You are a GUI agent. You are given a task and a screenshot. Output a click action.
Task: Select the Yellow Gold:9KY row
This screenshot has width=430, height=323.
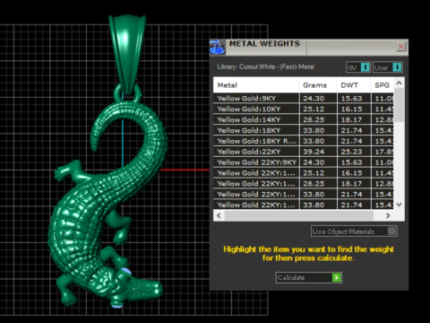click(304, 99)
